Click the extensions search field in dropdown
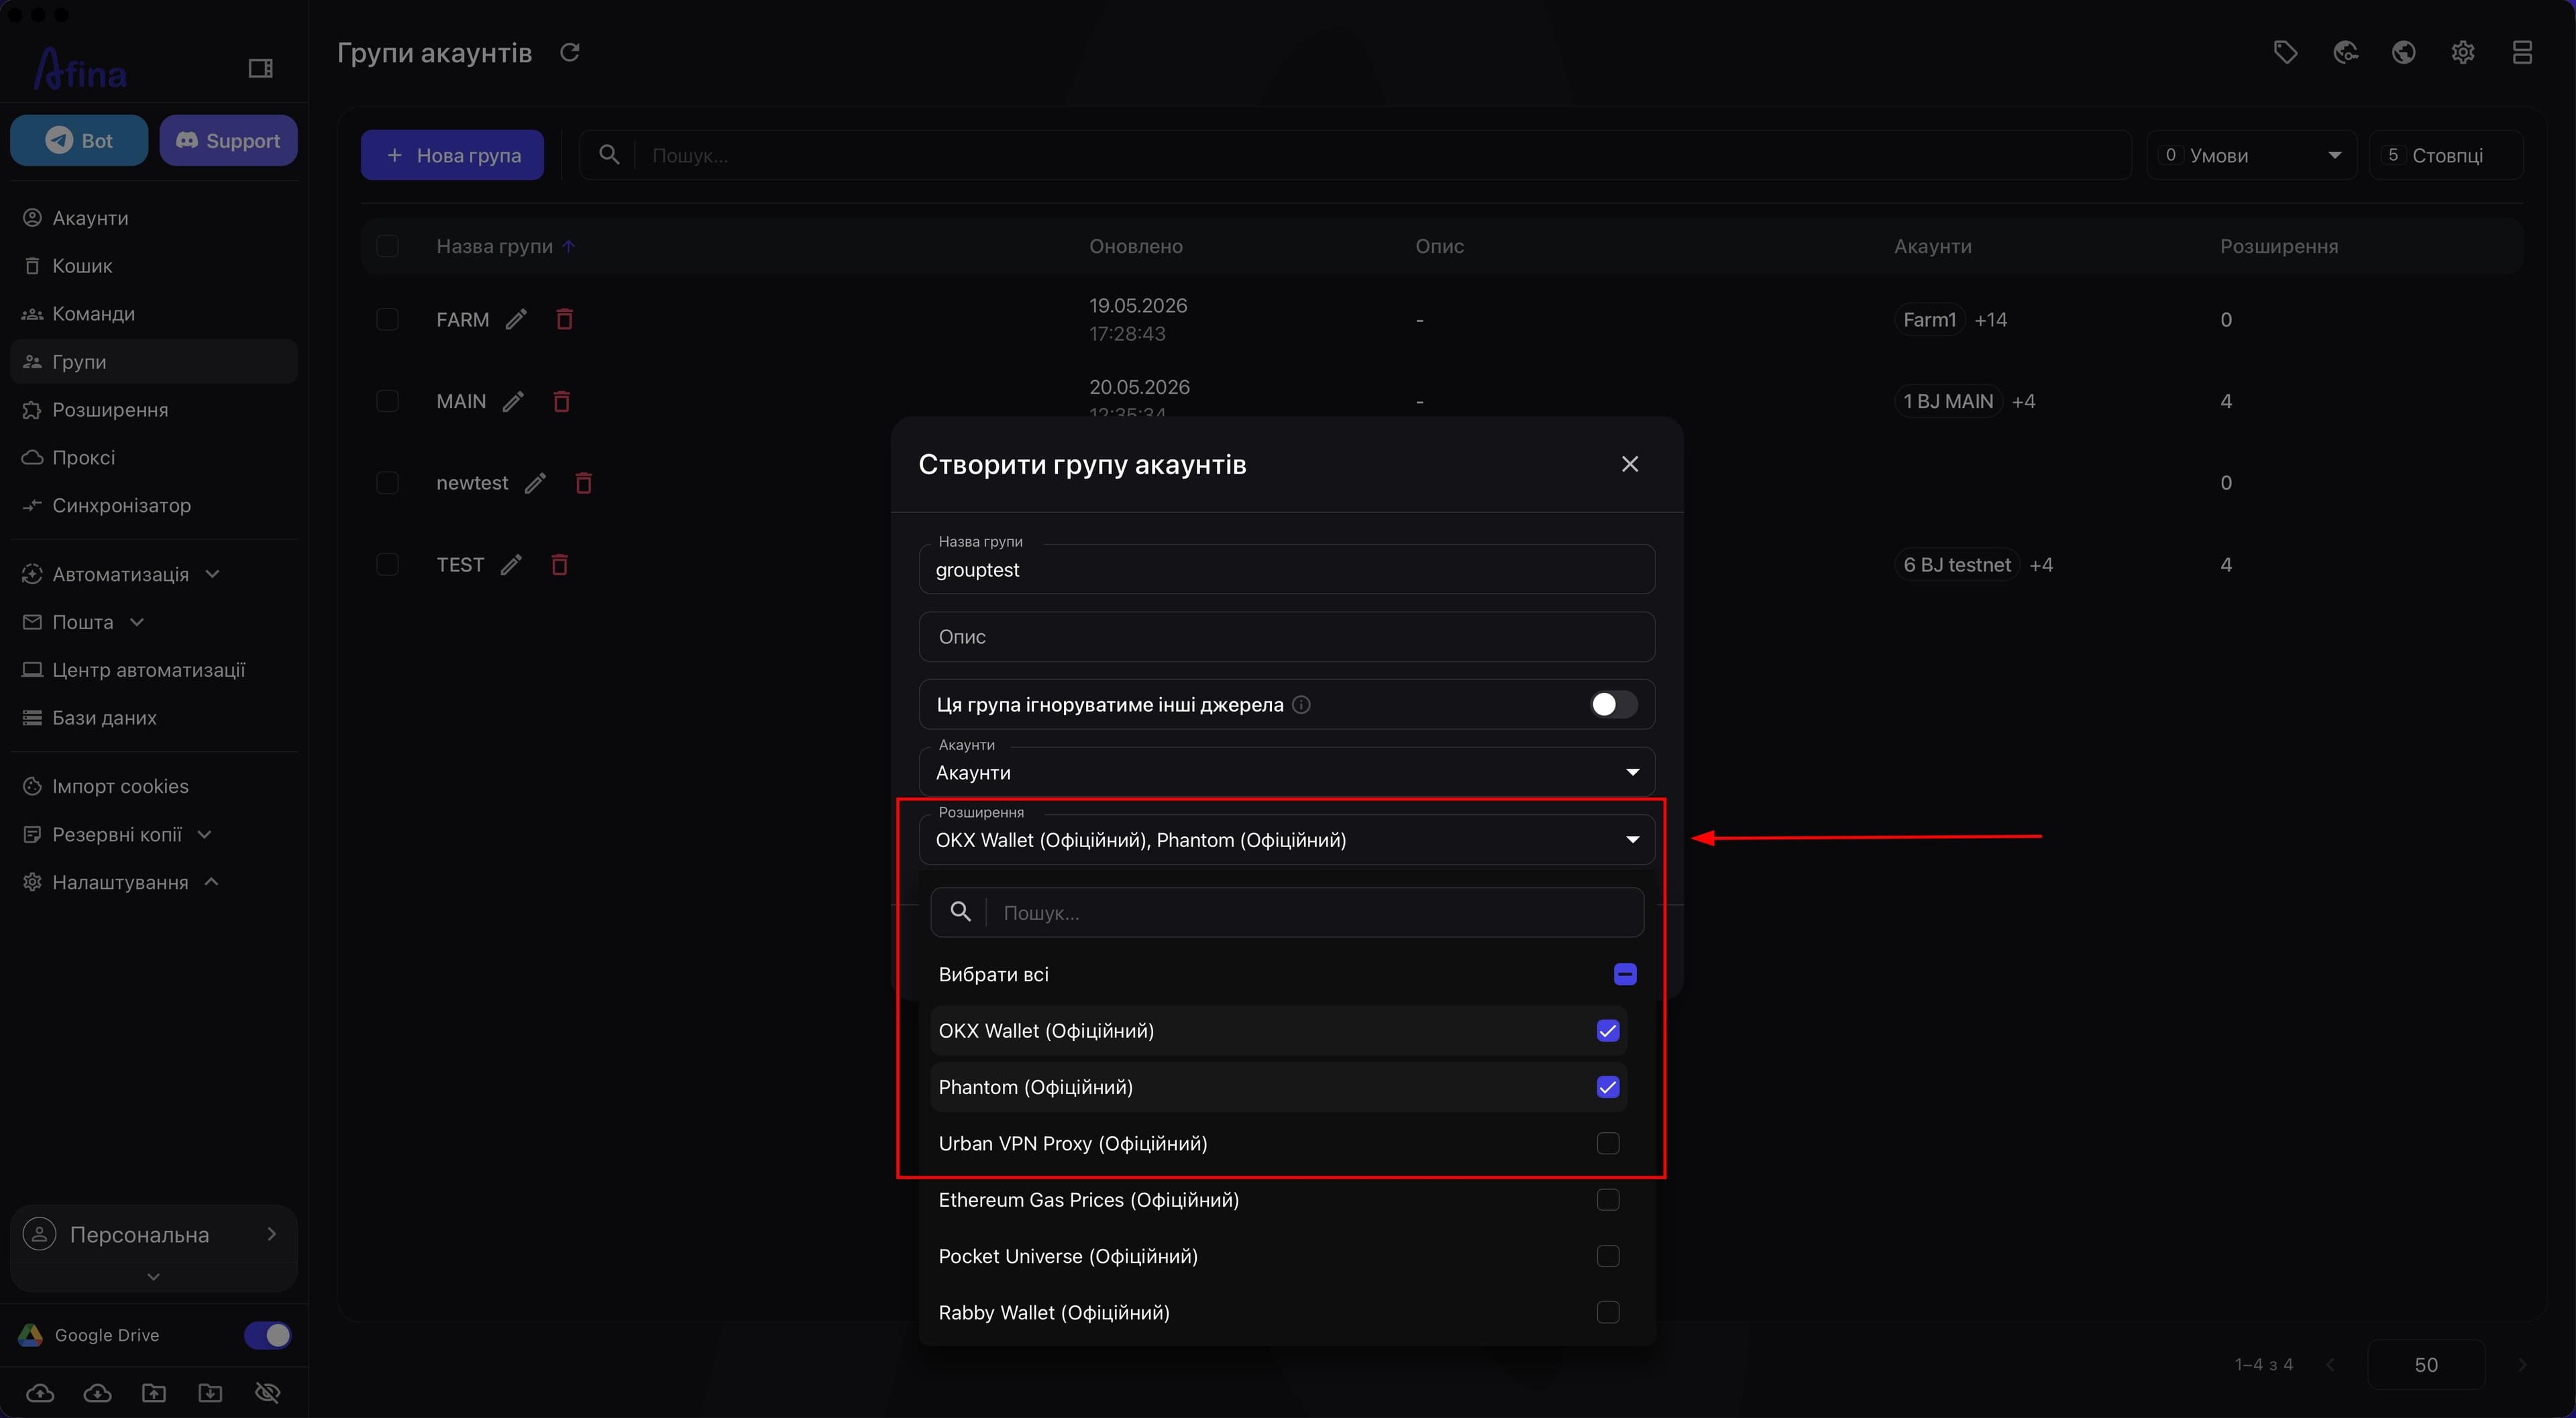This screenshot has width=2576, height=1418. [1286, 912]
